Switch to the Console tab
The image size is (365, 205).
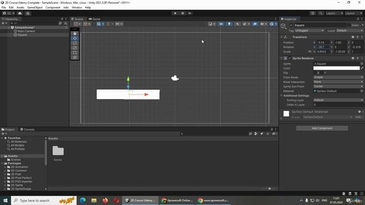[27, 129]
